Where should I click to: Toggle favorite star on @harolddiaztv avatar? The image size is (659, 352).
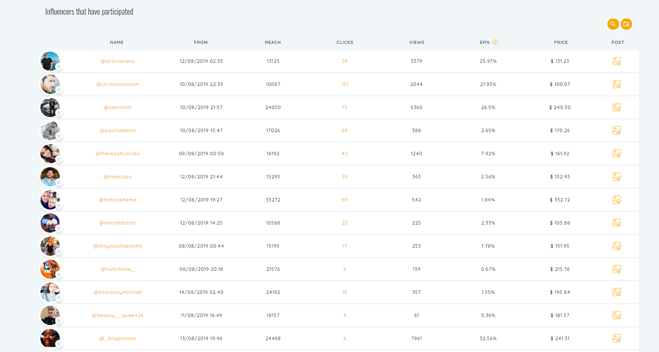click(59, 229)
